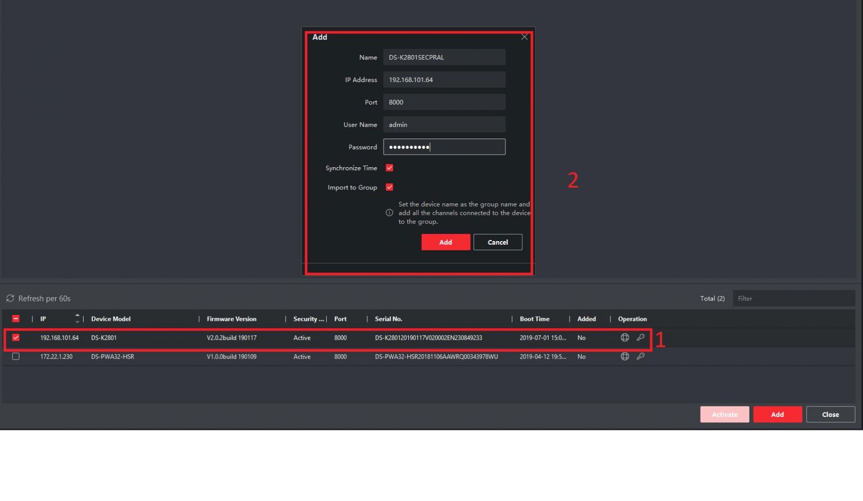The height and width of the screenshot is (501, 863).
Task: Uncheck the Import to Group checkbox
Action: 389,188
